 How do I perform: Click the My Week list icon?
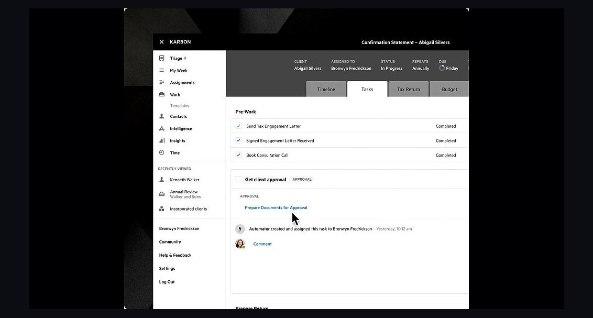tap(161, 70)
